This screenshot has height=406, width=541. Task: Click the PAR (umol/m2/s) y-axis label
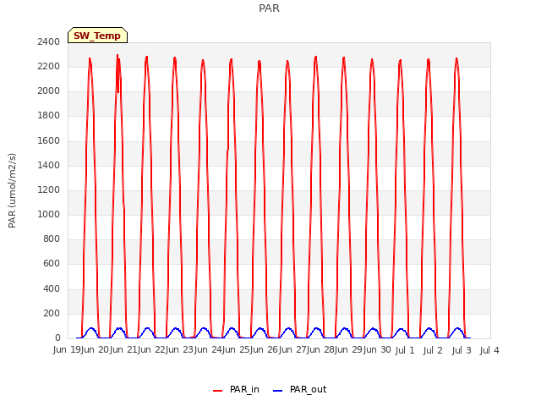pos(12,190)
